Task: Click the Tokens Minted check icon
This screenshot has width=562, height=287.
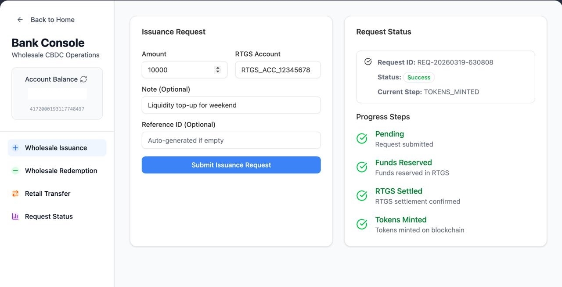Action: point(362,224)
